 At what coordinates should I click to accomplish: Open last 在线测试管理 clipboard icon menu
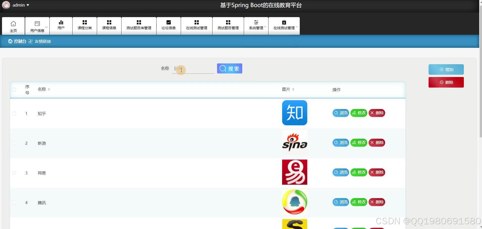coord(284,26)
